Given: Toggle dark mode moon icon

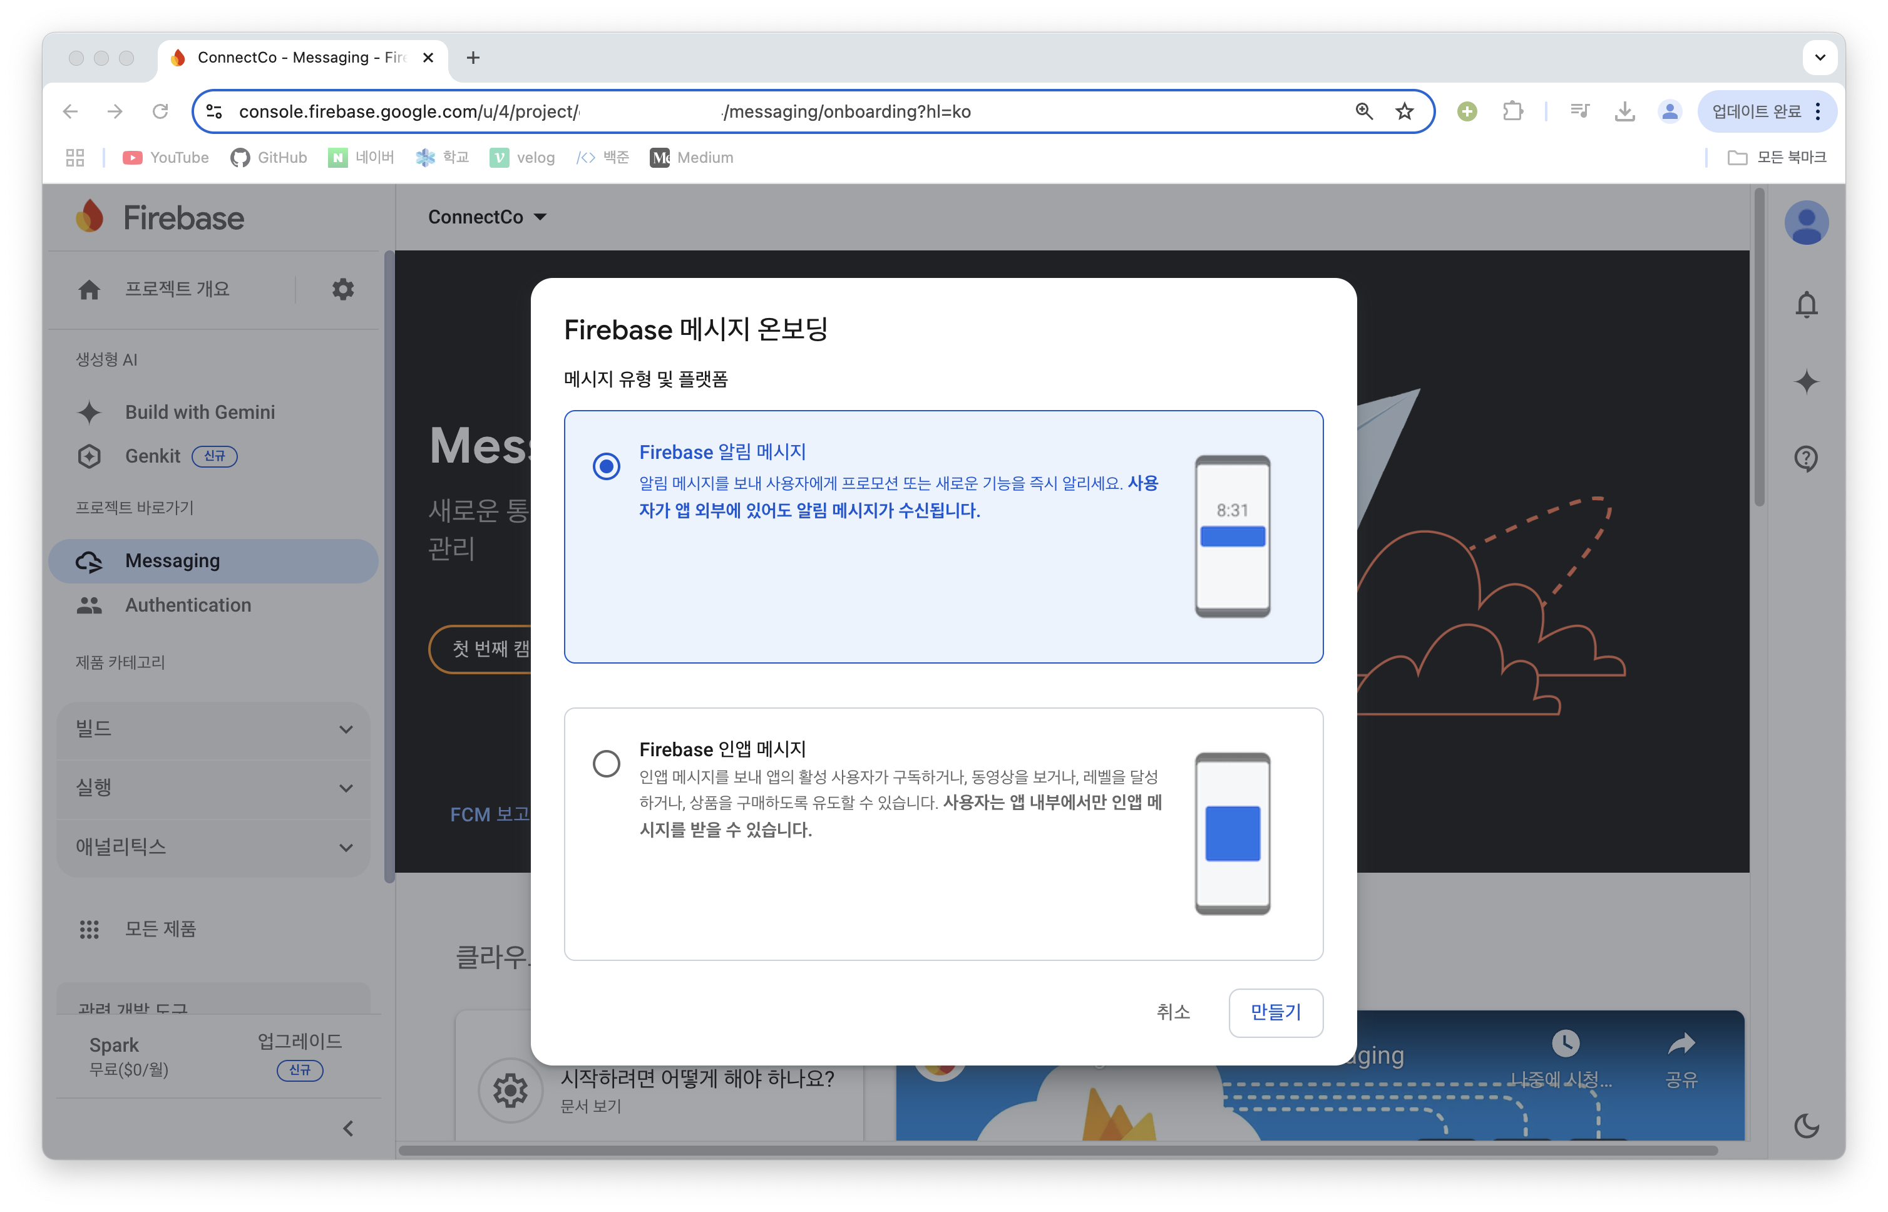Looking at the screenshot, I should click(1806, 1126).
